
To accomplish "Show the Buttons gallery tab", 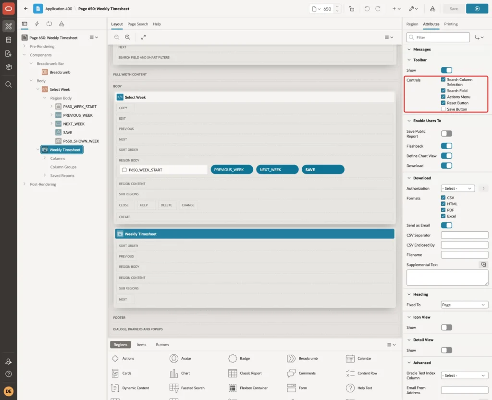I will (162, 345).
